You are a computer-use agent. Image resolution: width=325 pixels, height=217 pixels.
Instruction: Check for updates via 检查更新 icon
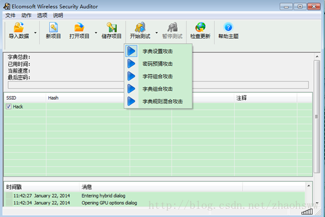pos(200,27)
